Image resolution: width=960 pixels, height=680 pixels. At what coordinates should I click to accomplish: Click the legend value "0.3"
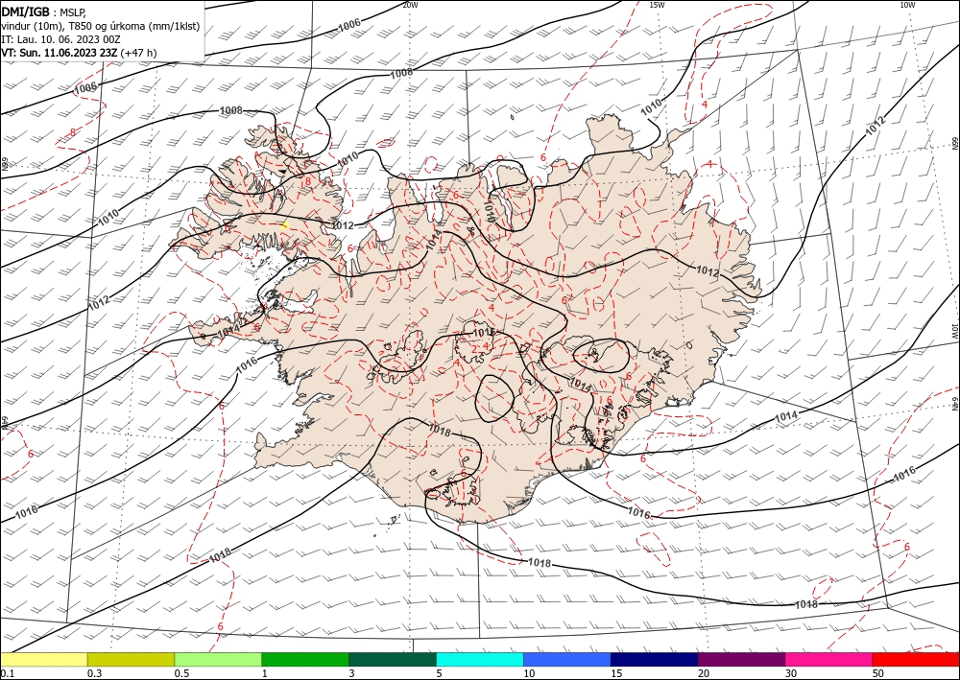[x=94, y=673]
